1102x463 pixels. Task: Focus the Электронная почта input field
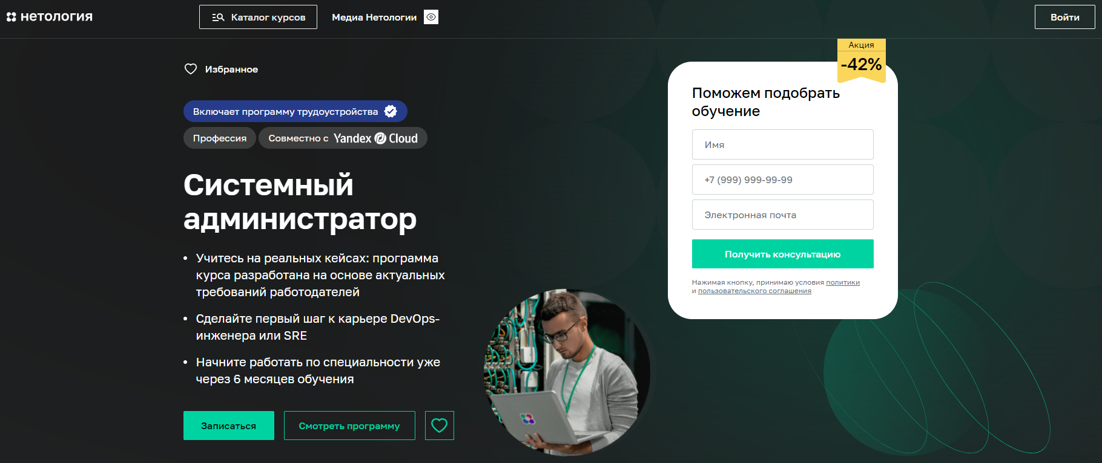[x=783, y=215]
